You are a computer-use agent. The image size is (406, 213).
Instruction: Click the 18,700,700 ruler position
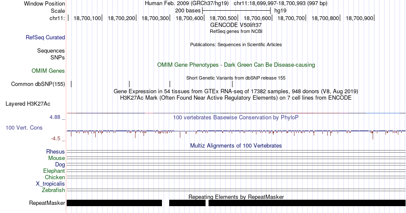point(291,18)
